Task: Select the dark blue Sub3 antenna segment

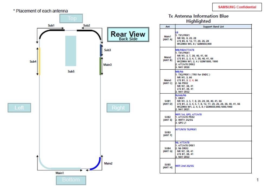Action: tap(101, 50)
